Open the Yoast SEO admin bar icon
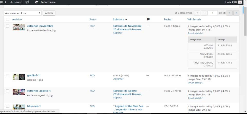Viewport: 247px width, 114px height. coord(28,2)
